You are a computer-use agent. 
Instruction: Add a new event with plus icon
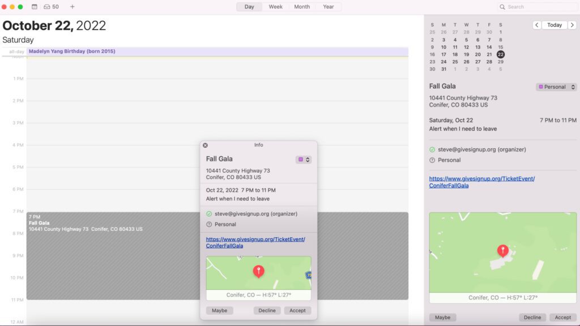point(72,7)
